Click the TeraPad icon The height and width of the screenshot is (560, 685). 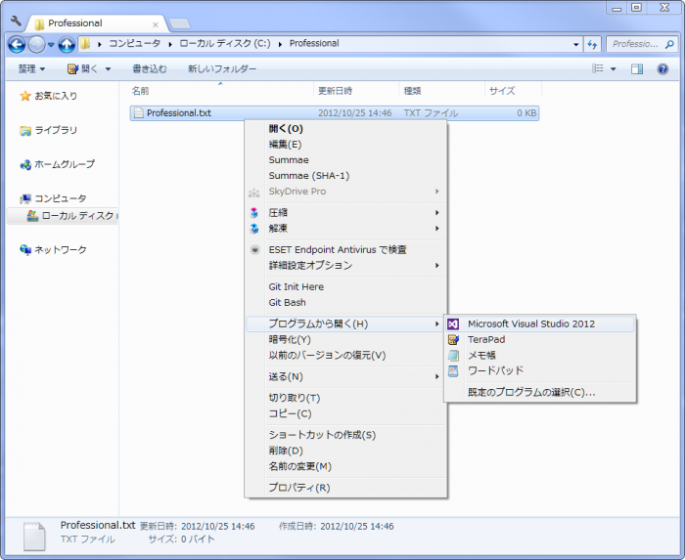click(453, 340)
